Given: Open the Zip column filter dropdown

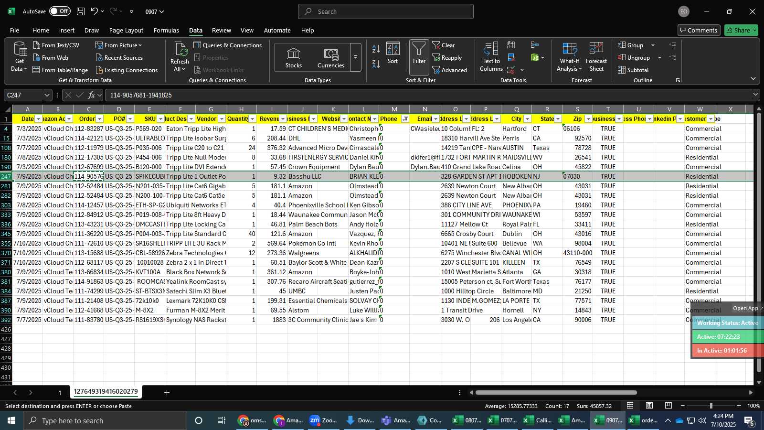Looking at the screenshot, I should [589, 119].
